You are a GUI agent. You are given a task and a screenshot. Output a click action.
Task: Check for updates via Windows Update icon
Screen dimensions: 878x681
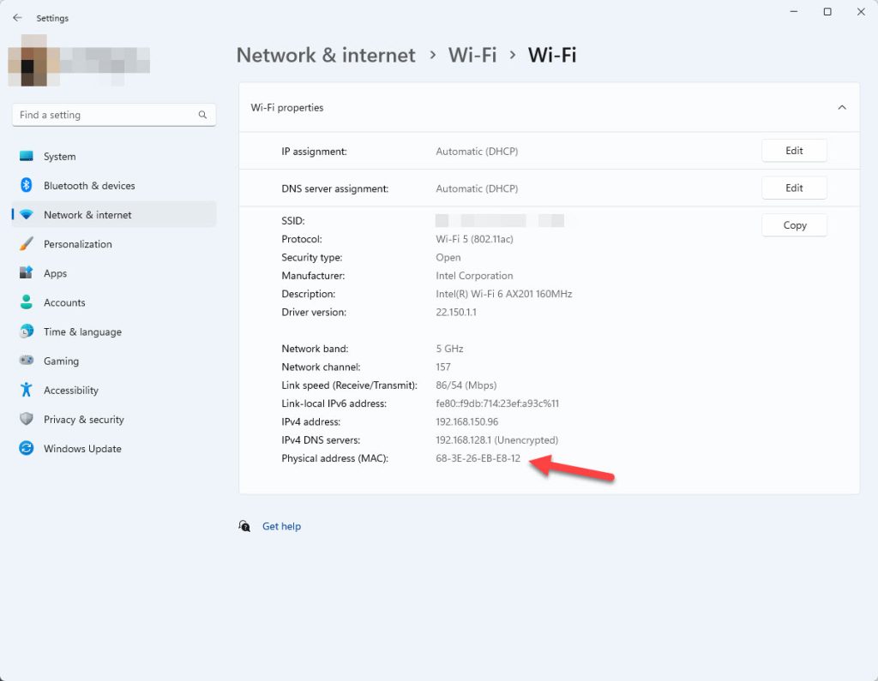coord(27,448)
